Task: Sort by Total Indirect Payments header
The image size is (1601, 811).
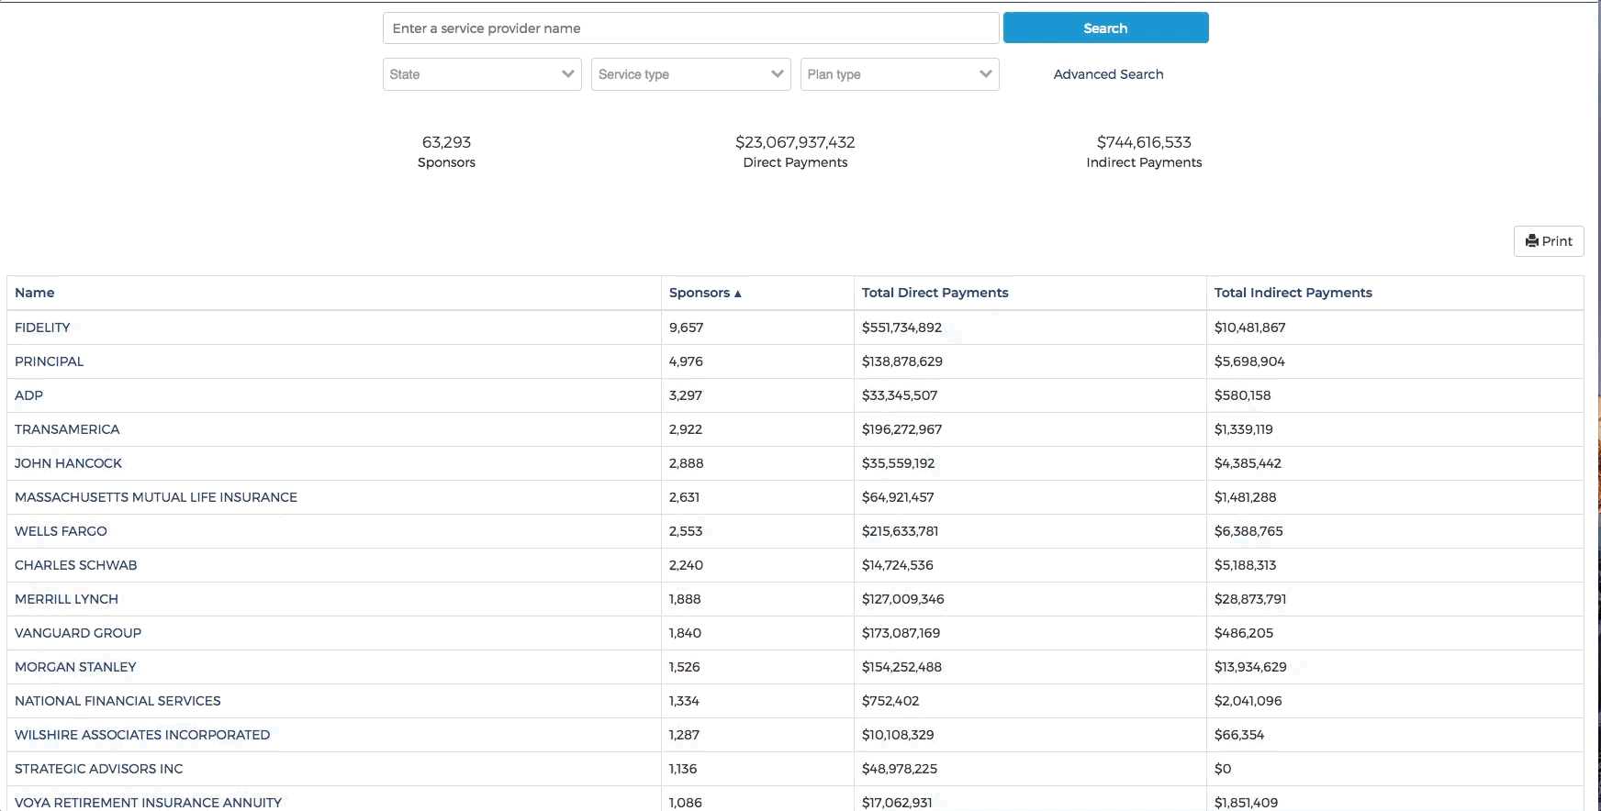Action: coord(1293,293)
